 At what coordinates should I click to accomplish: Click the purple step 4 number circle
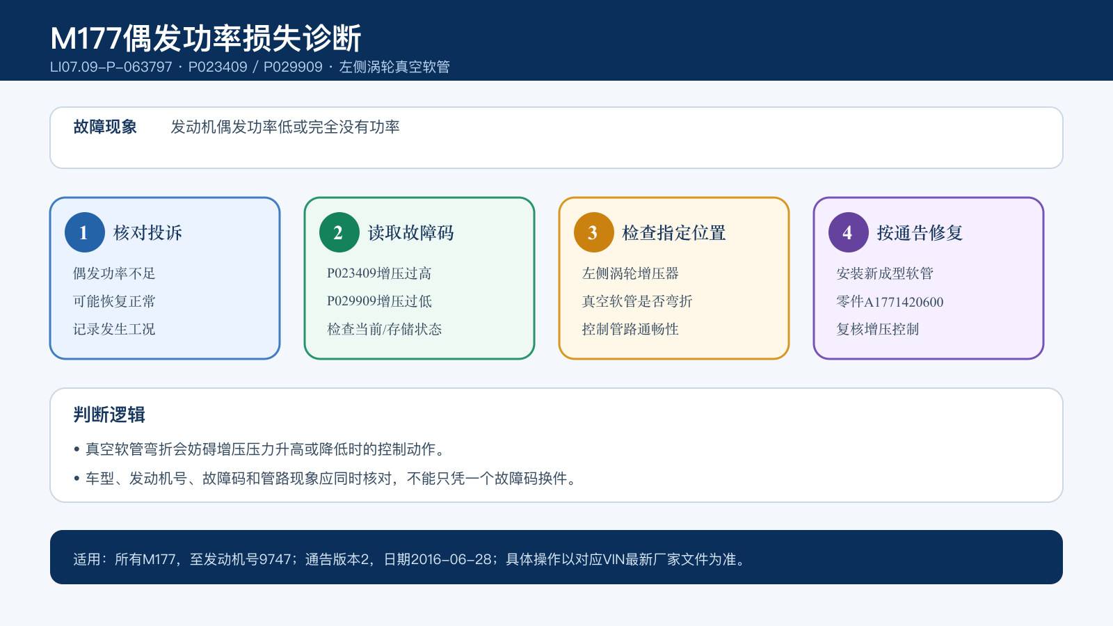click(x=848, y=232)
